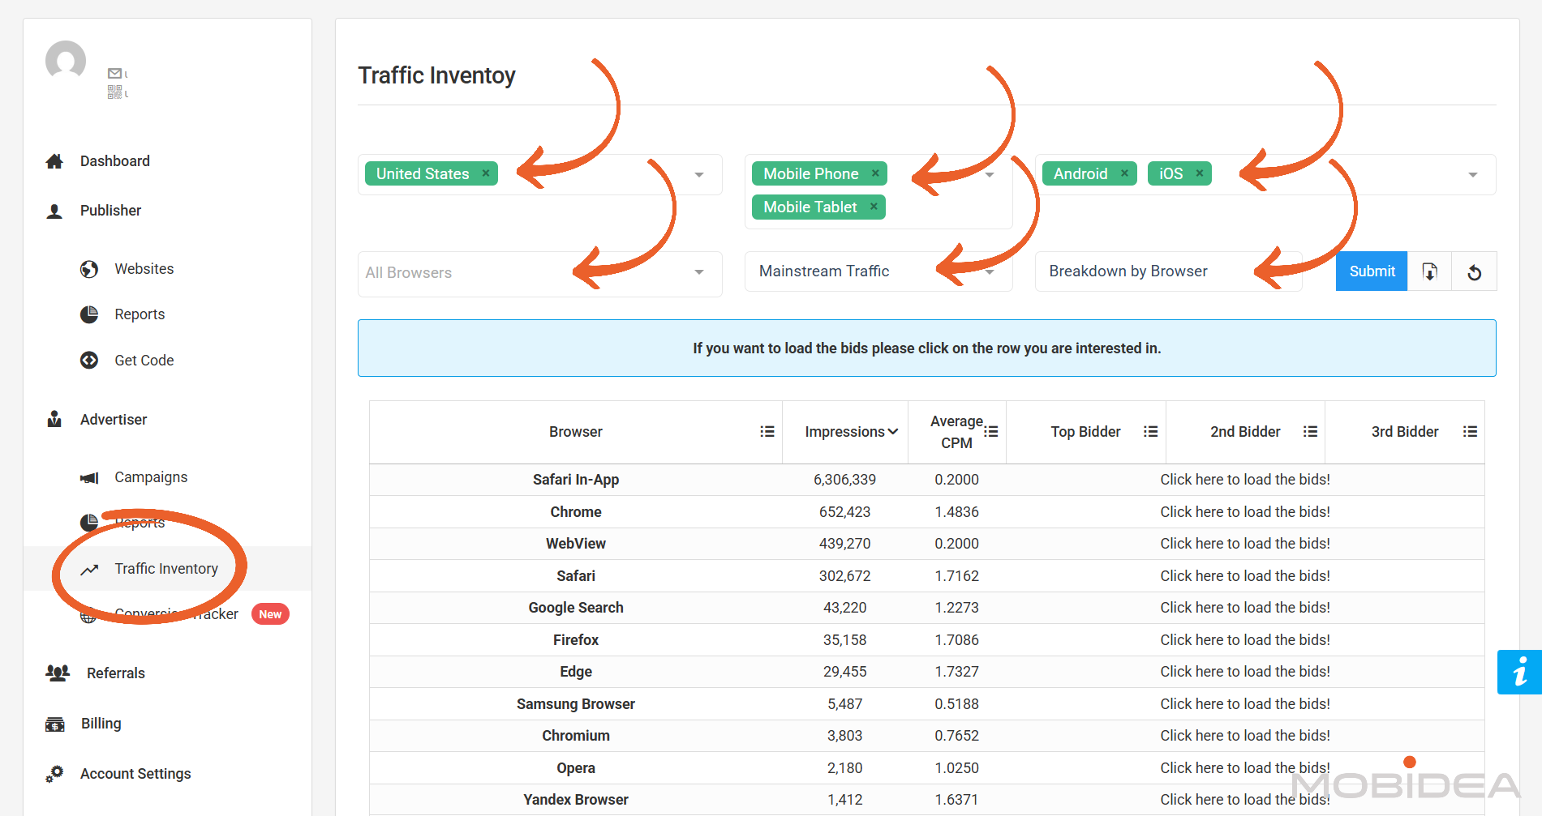Click the Account Settings gears icon
Viewport: 1542px width, 816px height.
54,774
